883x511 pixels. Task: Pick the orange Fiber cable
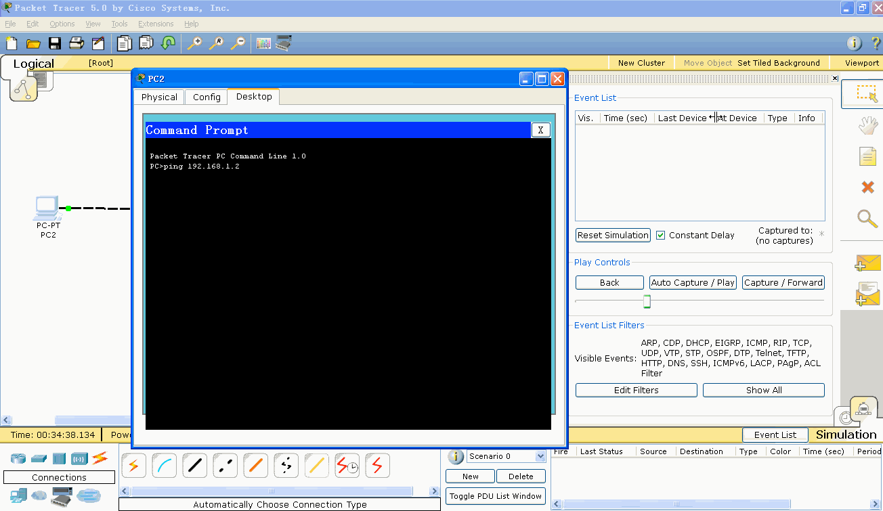(255, 465)
